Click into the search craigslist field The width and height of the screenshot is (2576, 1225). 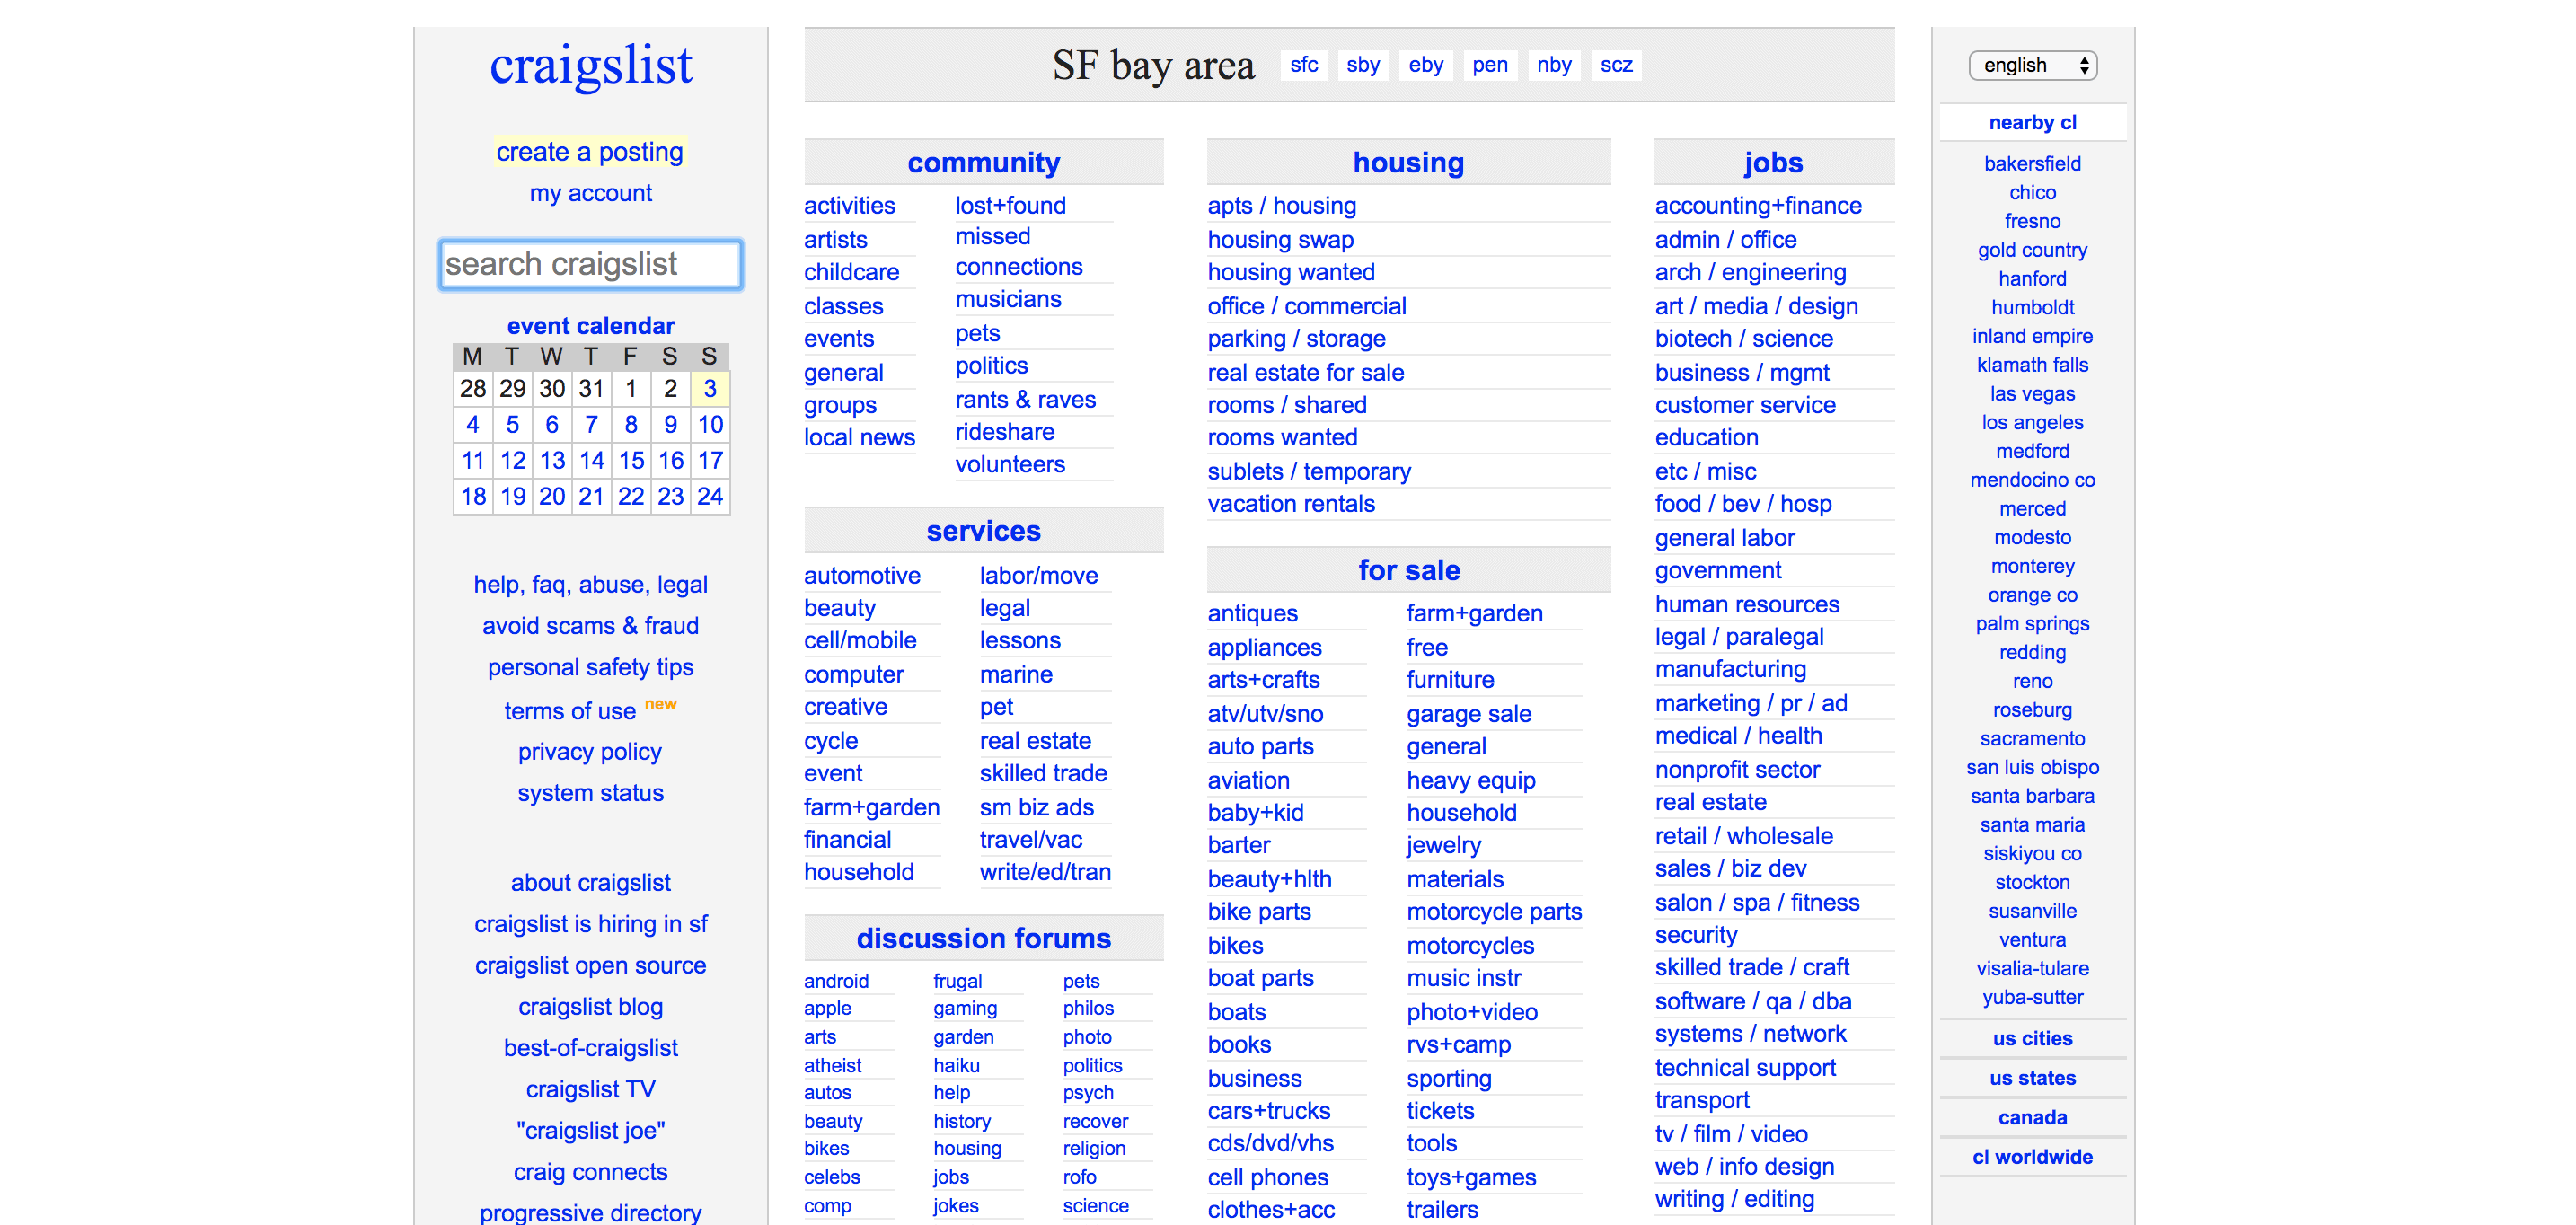coord(590,264)
